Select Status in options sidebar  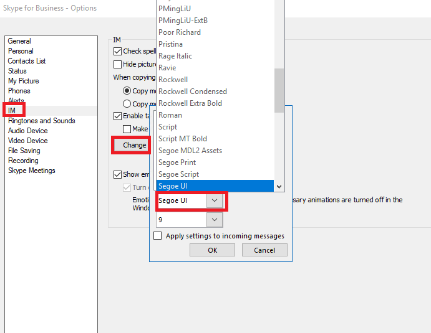[x=17, y=71]
